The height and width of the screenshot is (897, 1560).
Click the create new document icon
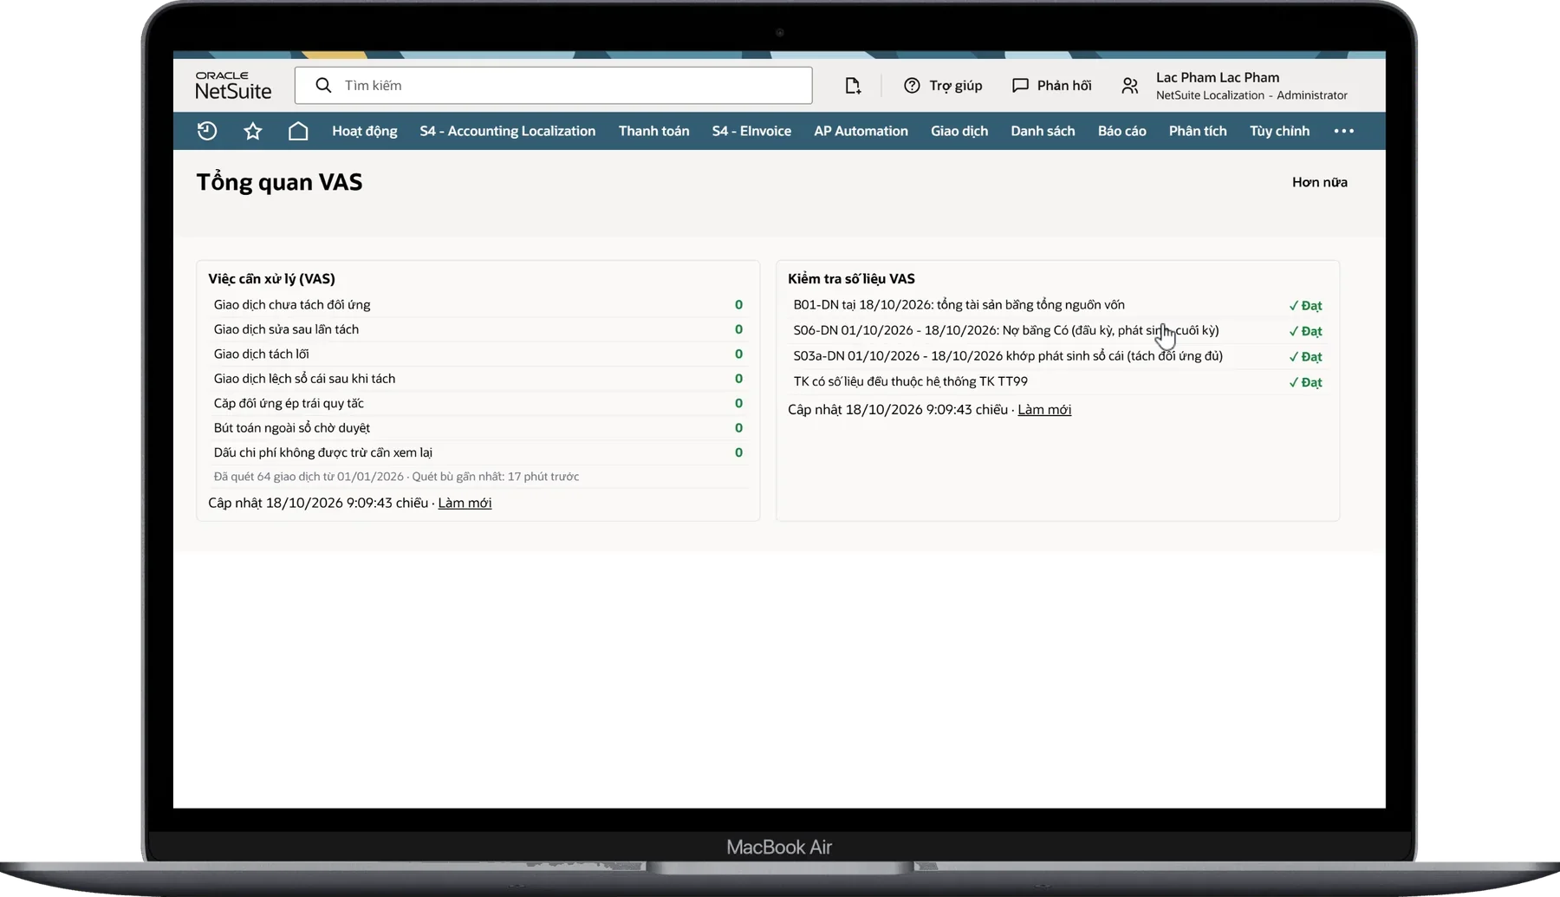point(853,85)
